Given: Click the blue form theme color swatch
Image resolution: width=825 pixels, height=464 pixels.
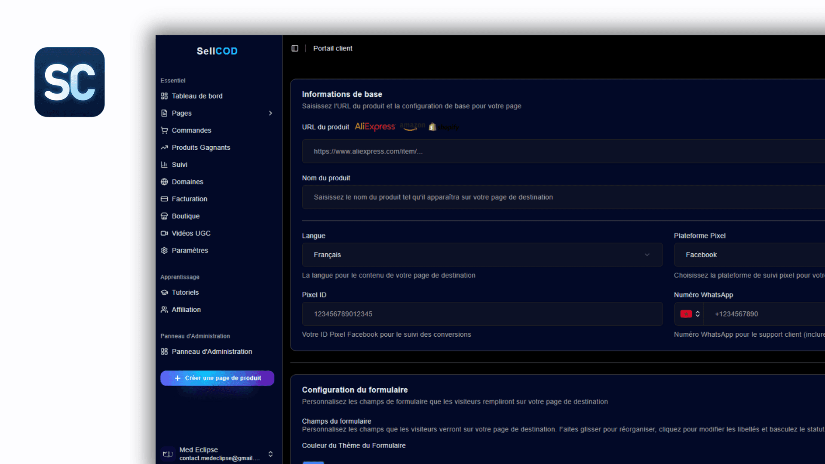Looking at the screenshot, I should click(313, 462).
